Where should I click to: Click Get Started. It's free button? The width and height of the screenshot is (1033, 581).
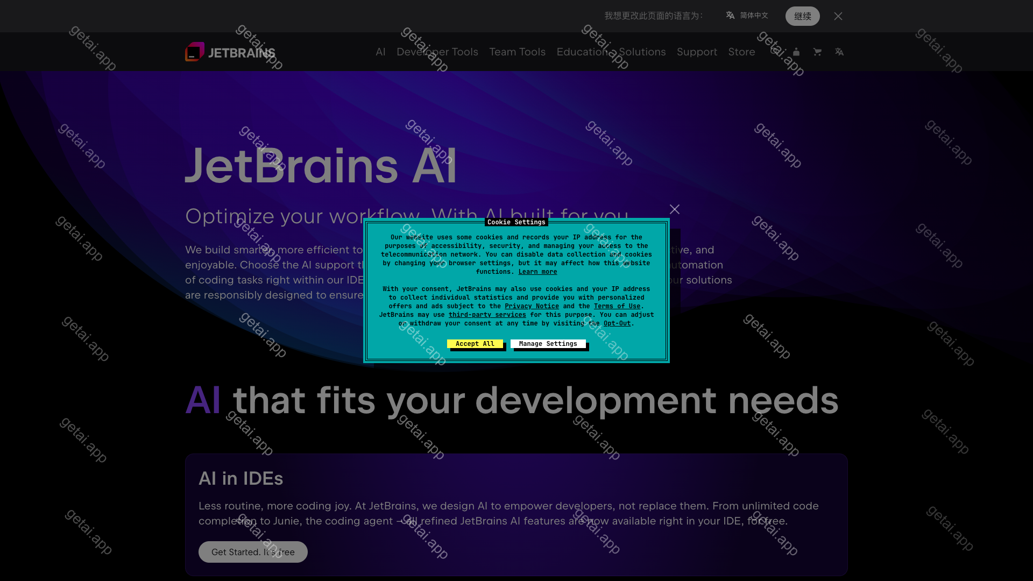(253, 552)
